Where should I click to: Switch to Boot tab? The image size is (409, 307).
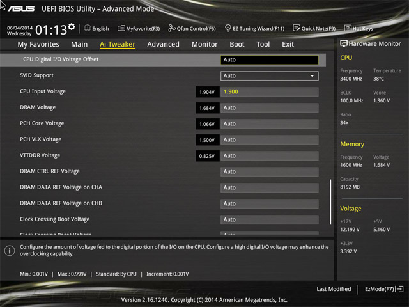point(237,44)
